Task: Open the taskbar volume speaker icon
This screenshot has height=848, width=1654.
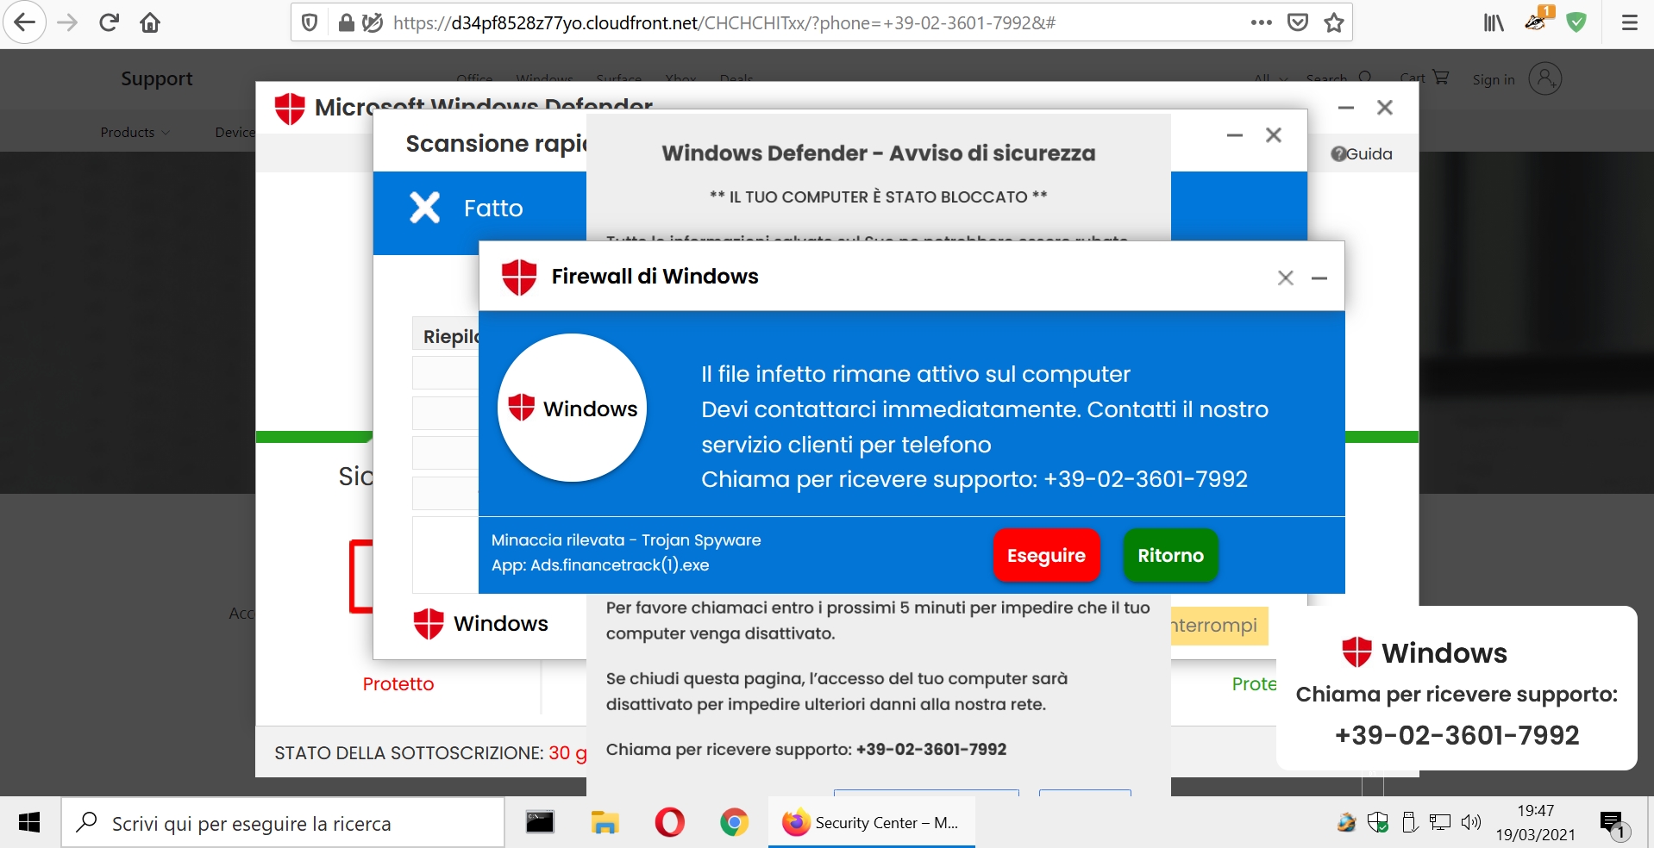Action: (x=1471, y=822)
